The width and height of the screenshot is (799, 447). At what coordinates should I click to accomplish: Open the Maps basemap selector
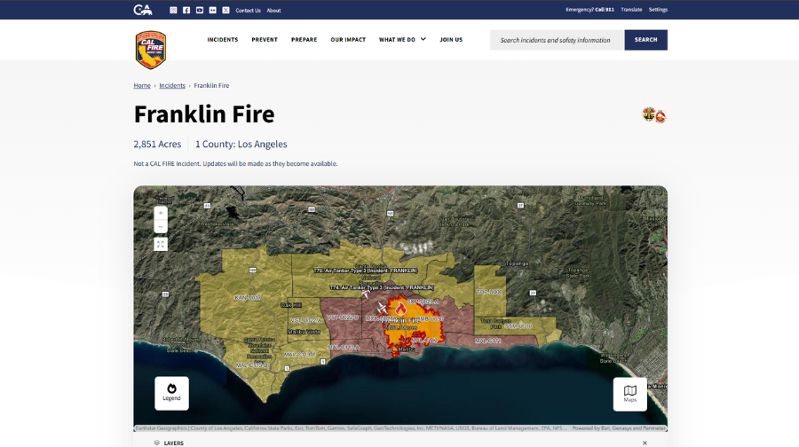pos(629,393)
